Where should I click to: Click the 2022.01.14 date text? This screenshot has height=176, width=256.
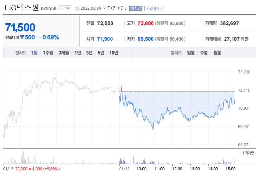click(91, 8)
